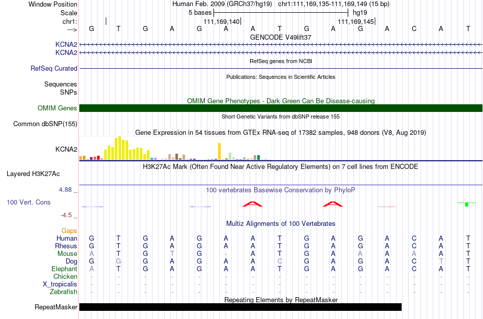Click the OMIM Genes track label
This screenshot has height=319, width=483.
click(57, 108)
